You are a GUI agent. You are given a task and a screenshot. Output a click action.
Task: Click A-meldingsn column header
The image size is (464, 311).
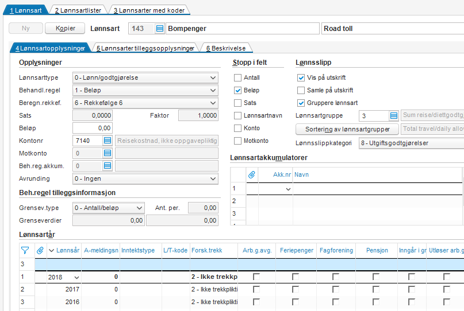point(101,250)
